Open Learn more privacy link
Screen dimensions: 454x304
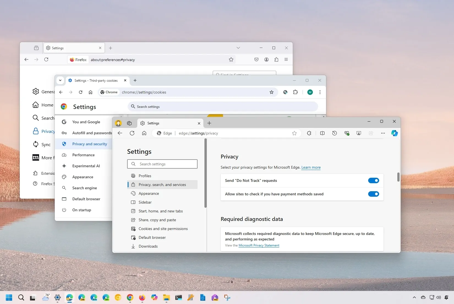coord(311,167)
